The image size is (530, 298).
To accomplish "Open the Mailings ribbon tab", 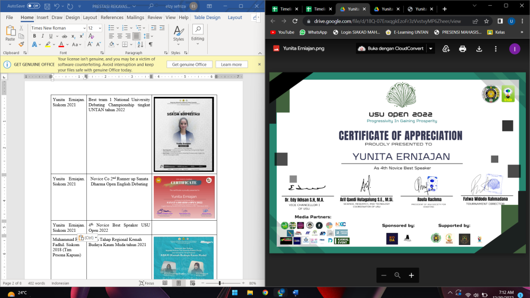I will (x=135, y=17).
